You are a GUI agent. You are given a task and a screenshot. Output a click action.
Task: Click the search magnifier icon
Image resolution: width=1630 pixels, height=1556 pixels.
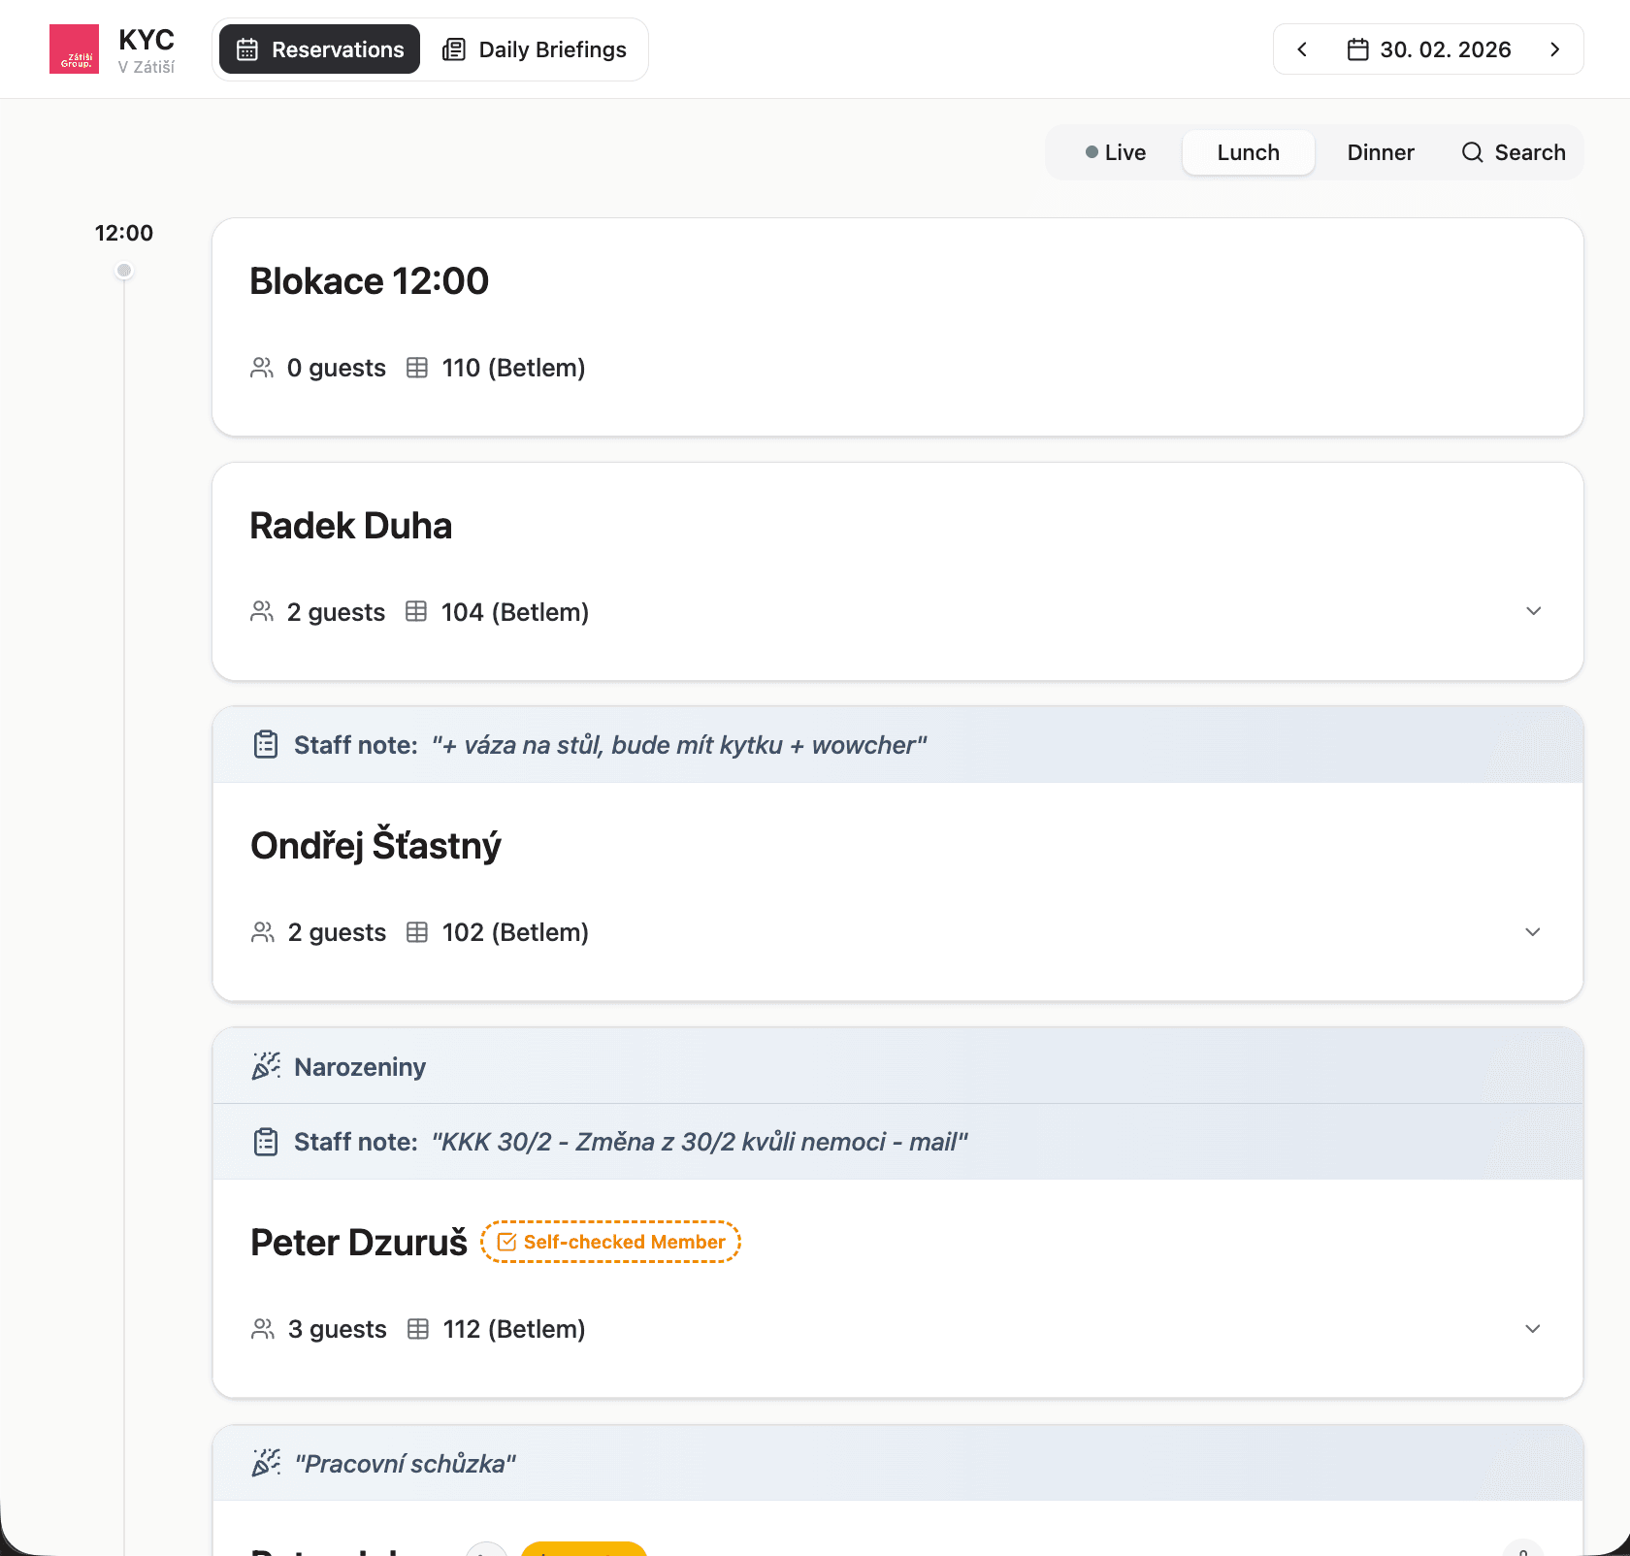point(1473,152)
